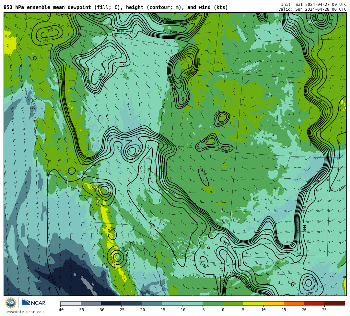
Task: Click the '1440' contour label on right side
Action: coord(304,228)
